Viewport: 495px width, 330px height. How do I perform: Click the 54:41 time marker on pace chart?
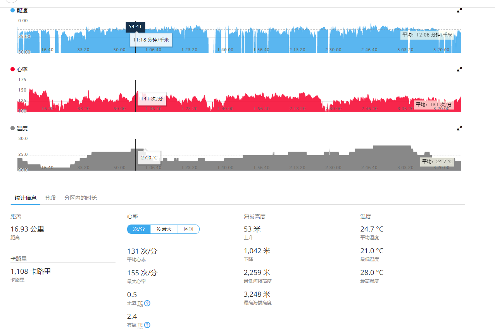tap(135, 27)
